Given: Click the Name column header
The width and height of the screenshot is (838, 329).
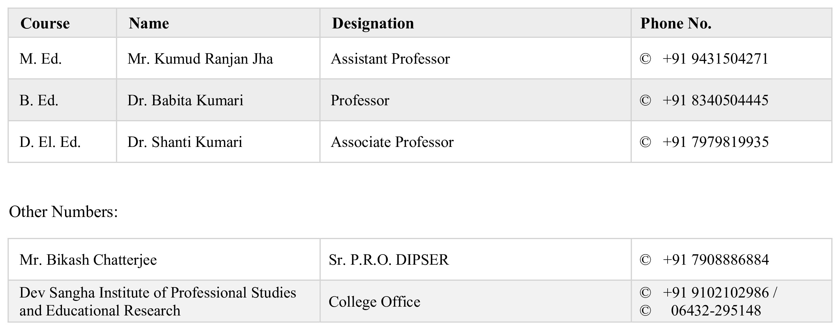Looking at the screenshot, I should pyautogui.click(x=149, y=23).
